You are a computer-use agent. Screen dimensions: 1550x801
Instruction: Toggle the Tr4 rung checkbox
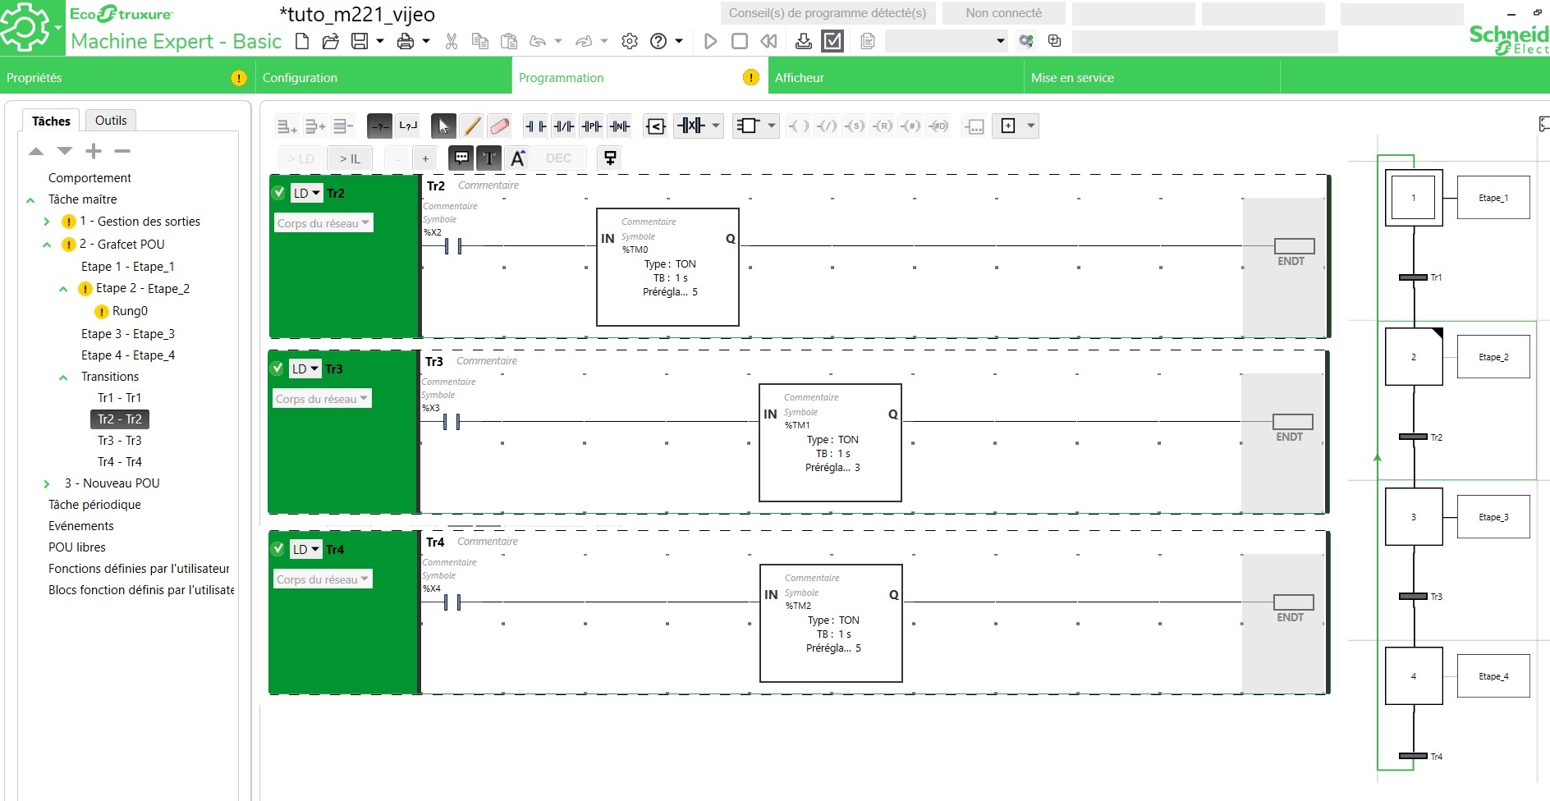tap(278, 549)
